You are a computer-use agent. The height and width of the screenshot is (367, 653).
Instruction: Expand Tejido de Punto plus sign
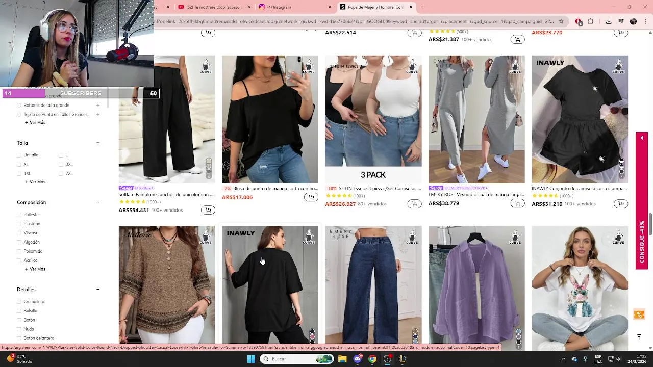[98, 114]
